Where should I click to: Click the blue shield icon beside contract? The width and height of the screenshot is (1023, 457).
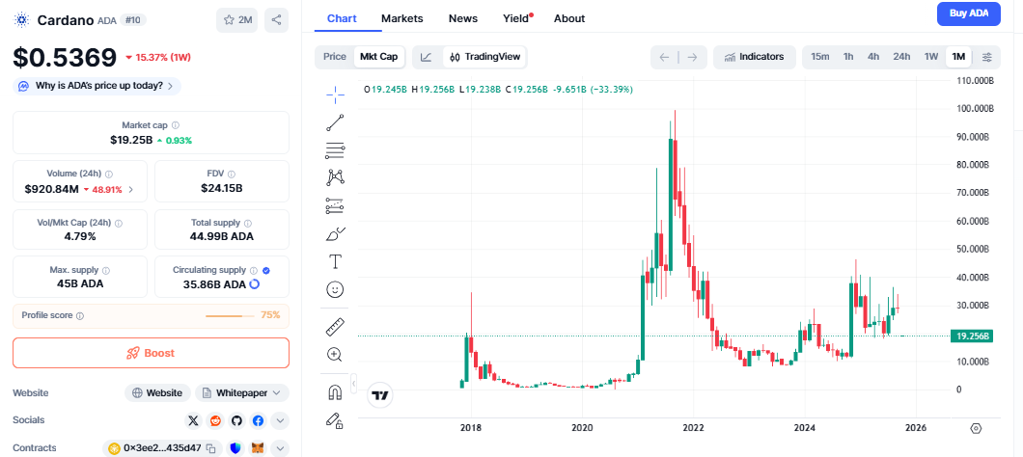[x=236, y=448]
